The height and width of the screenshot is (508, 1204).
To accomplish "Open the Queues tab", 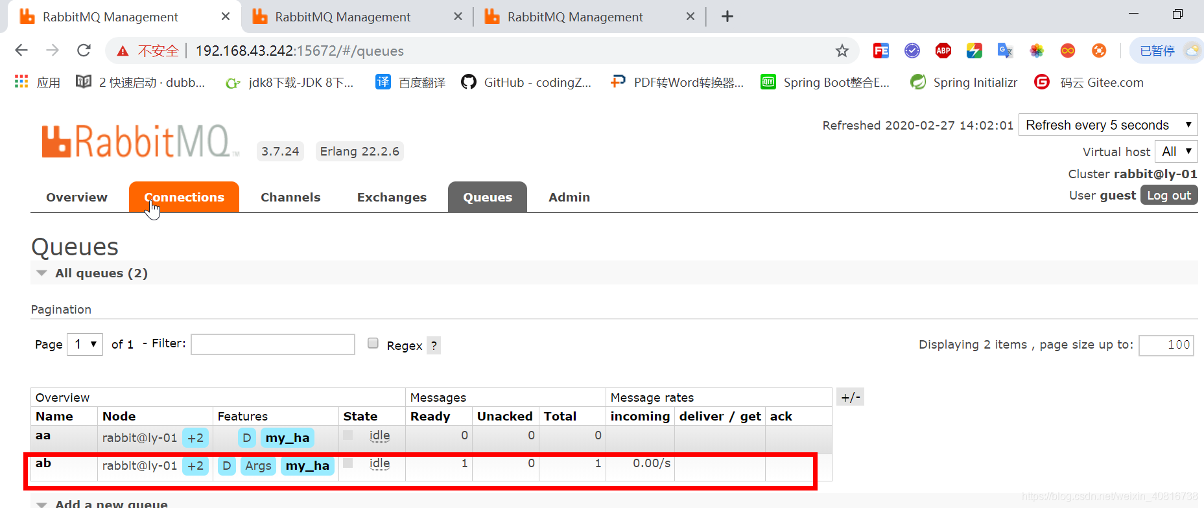I will (x=488, y=197).
